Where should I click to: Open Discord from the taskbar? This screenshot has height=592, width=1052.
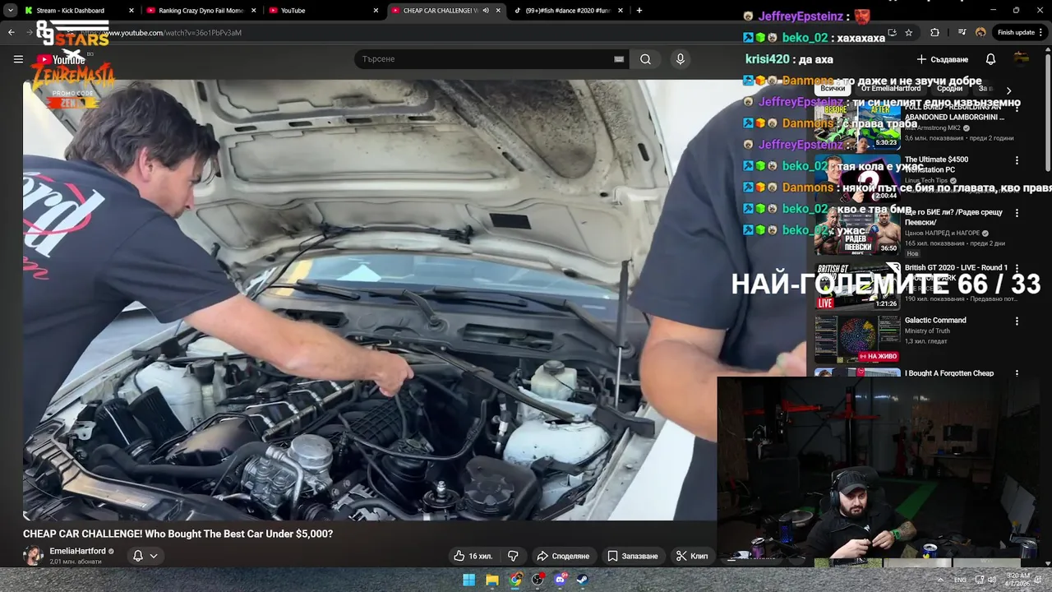coord(561,580)
